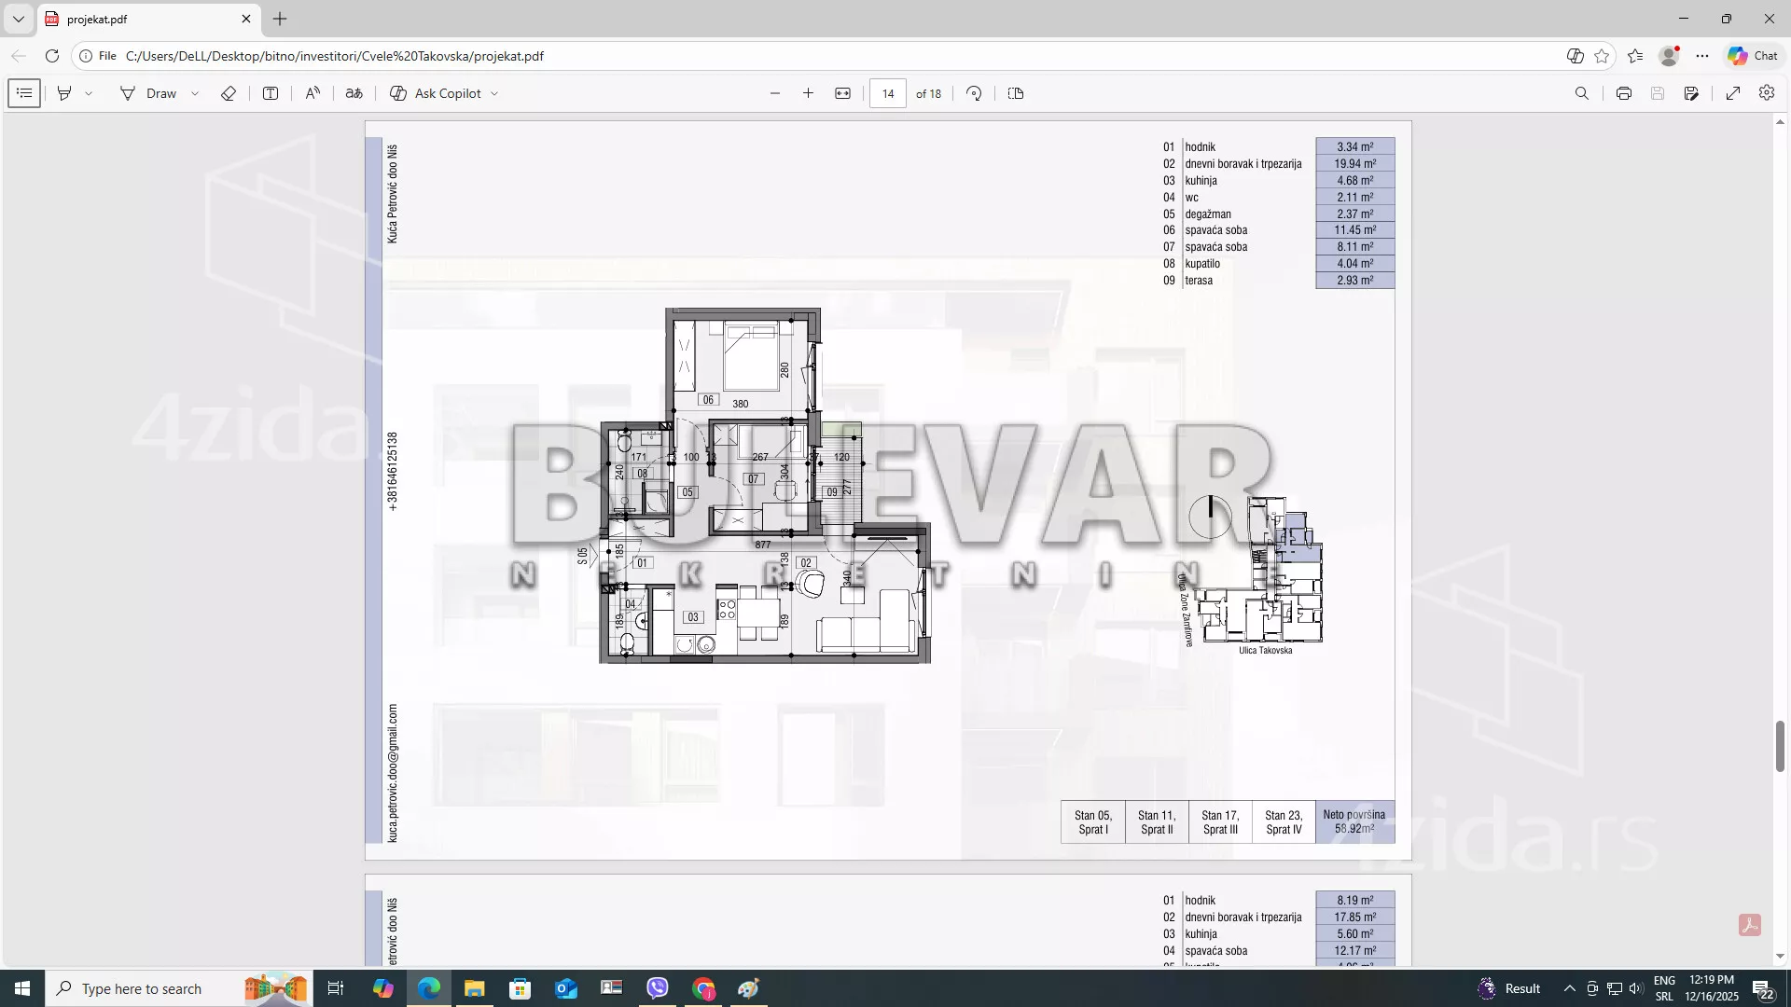Select the projekat.pdf tab
Viewport: 1791px width, 1007px height.
pyautogui.click(x=140, y=19)
